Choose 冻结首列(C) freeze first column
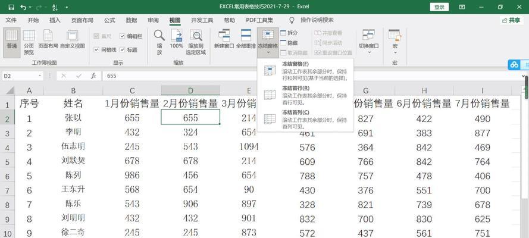 [x=305, y=120]
